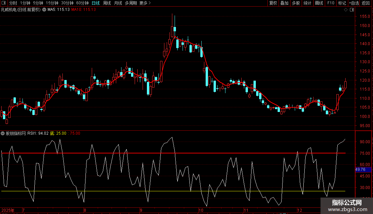Open F10 company information
The image size is (373, 214).
pyautogui.click(x=331, y=3)
